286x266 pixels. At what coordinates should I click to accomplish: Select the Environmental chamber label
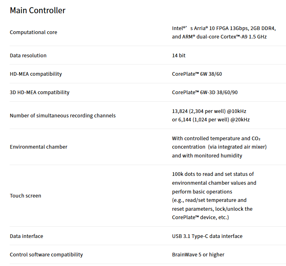pyautogui.click(x=39, y=147)
